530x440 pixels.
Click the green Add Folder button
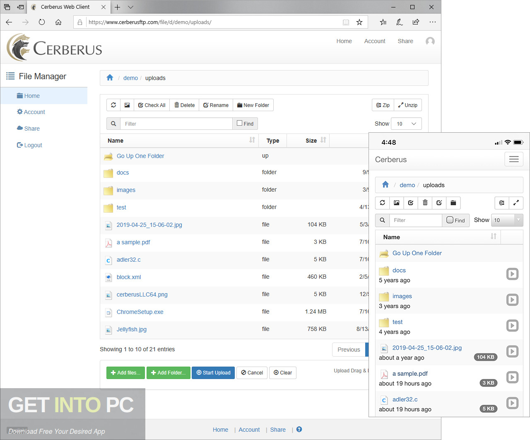[x=169, y=373]
